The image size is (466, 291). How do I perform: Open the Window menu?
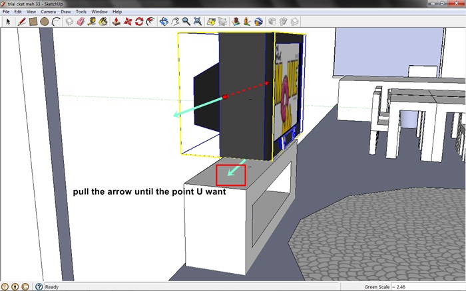(x=99, y=12)
